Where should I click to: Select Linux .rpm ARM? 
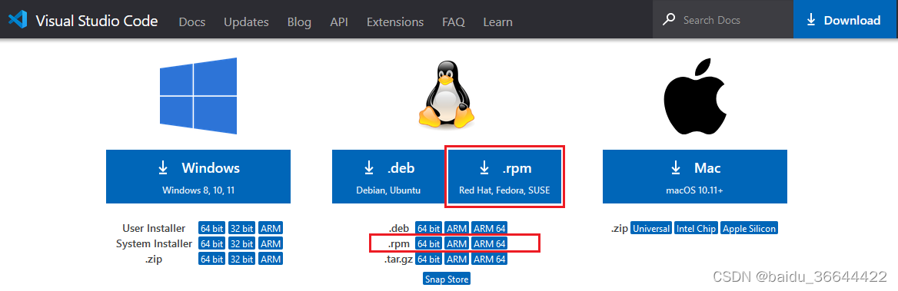457,243
